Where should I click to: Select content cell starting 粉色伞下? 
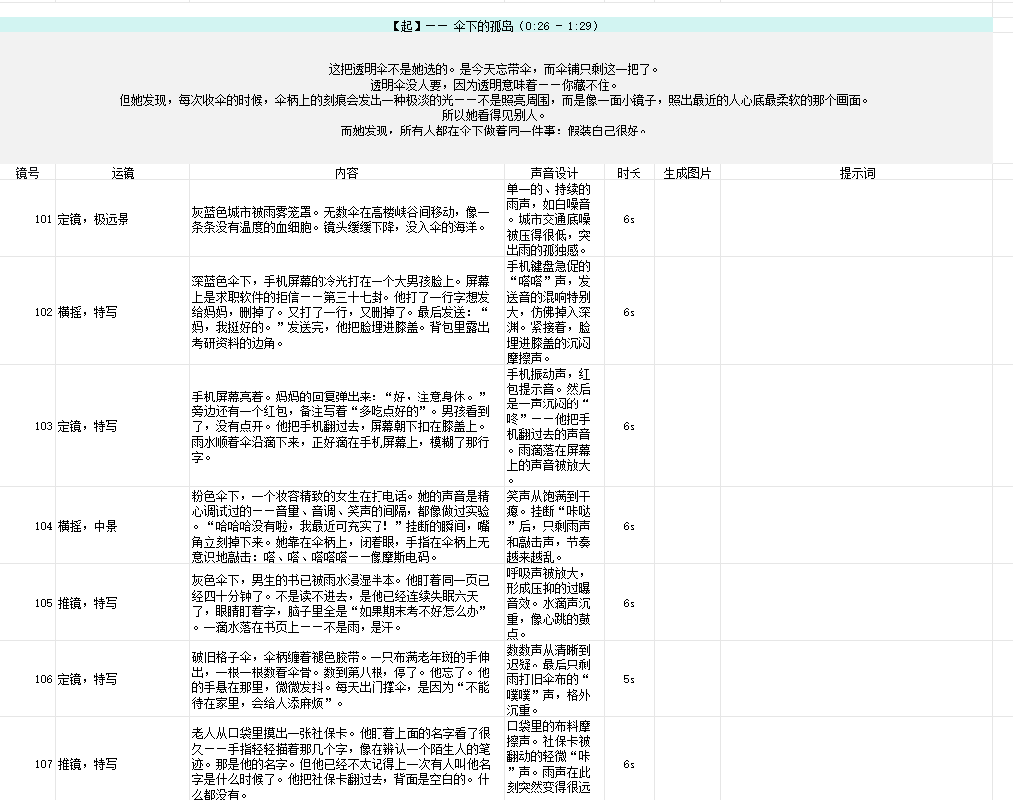[347, 526]
